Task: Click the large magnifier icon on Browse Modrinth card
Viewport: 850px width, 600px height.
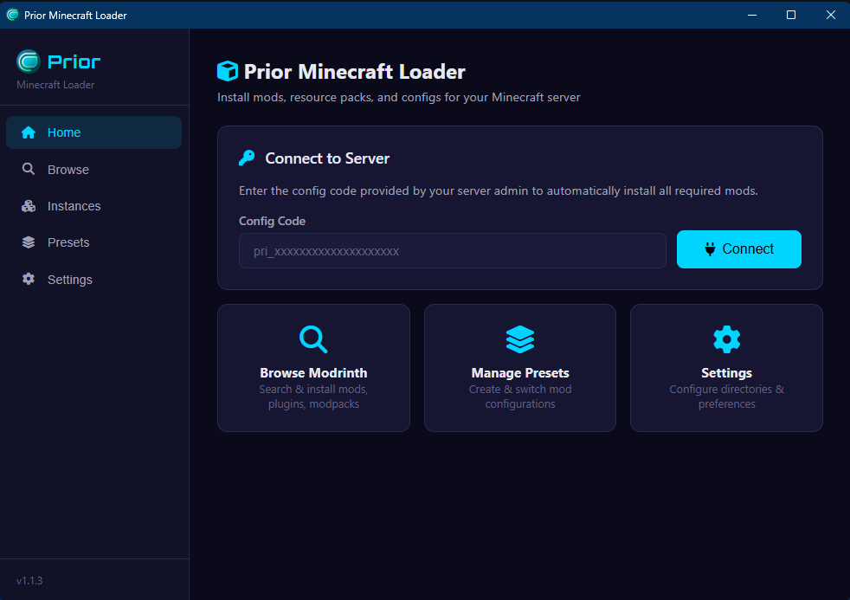Action: (313, 339)
